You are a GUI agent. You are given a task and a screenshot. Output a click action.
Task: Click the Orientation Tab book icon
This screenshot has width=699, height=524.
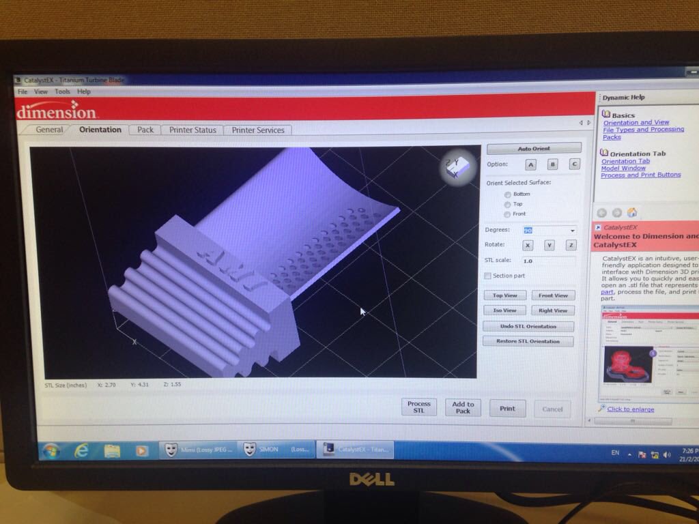pyautogui.click(x=603, y=153)
